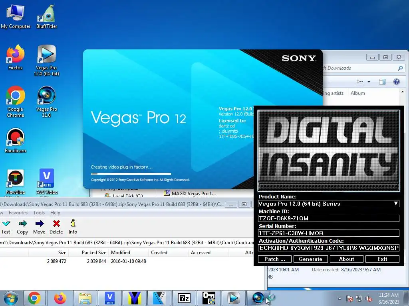Open Google Chrome desktop shortcut
This screenshot has width=409, height=306.
point(16,102)
